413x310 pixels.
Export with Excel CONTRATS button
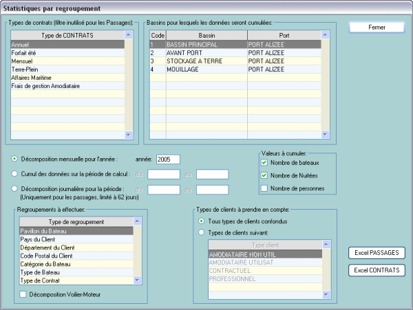click(x=377, y=270)
